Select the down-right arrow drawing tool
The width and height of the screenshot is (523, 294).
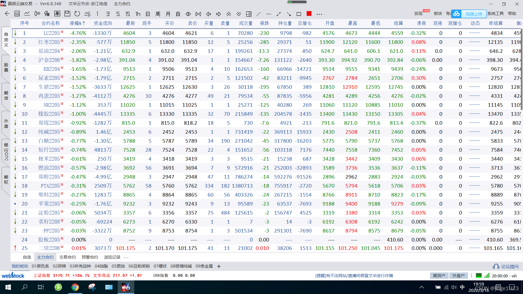coord(289,14)
